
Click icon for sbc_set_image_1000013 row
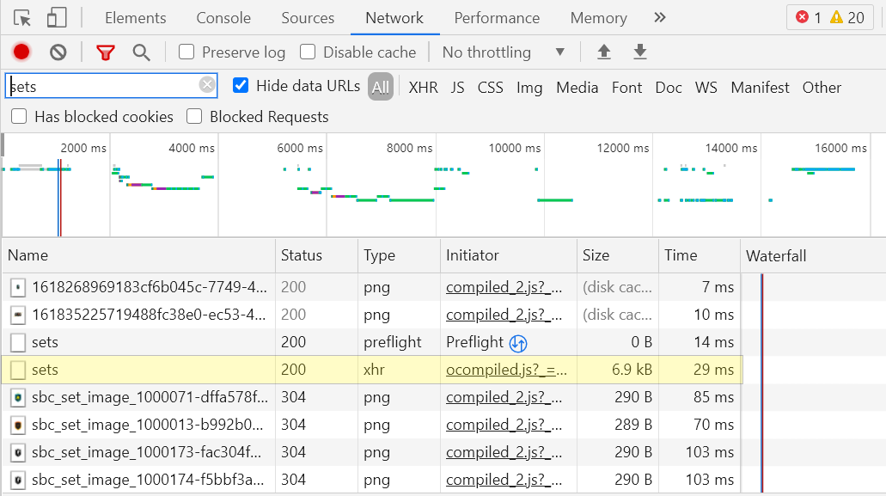point(18,425)
